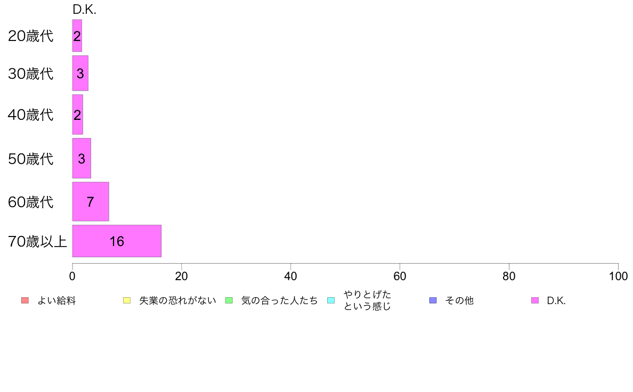The image size is (633, 392).
Task: Click the 40歳代 category label
Action: [30, 115]
